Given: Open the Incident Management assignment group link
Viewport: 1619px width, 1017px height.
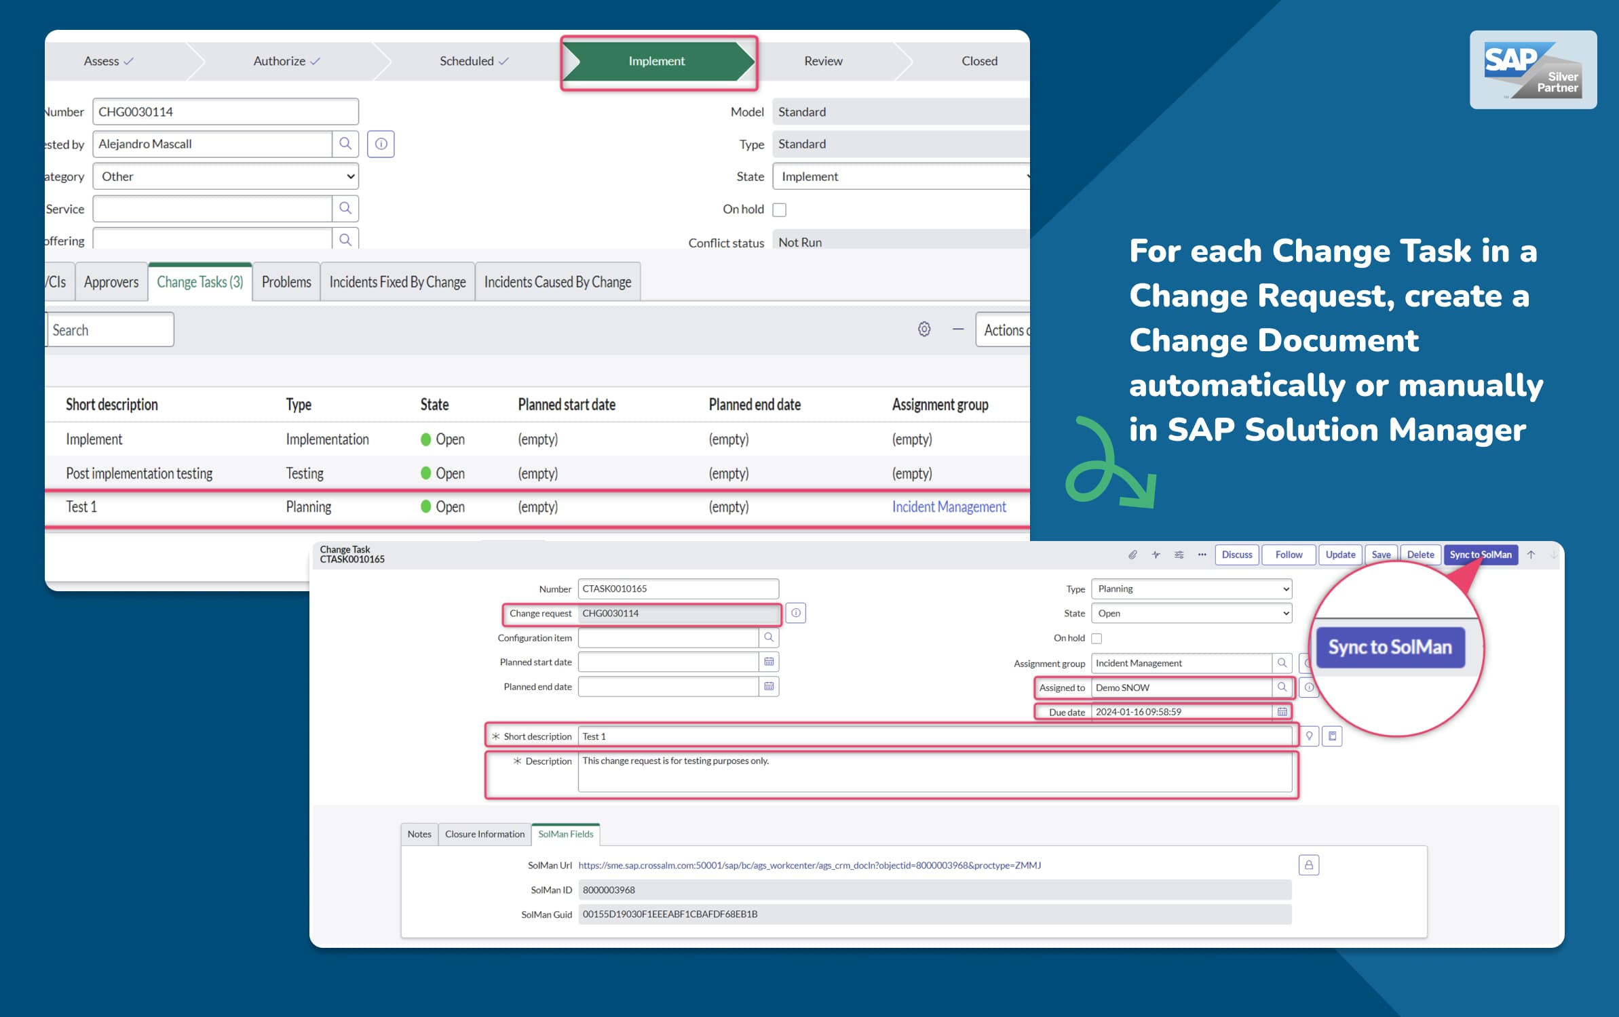Looking at the screenshot, I should pos(949,506).
